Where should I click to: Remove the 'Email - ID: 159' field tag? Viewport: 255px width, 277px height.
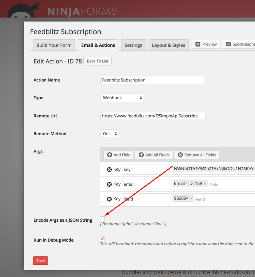click(x=205, y=184)
